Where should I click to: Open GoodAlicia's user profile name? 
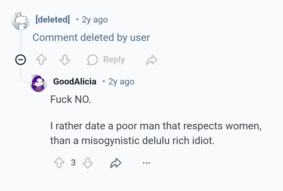coord(75,82)
